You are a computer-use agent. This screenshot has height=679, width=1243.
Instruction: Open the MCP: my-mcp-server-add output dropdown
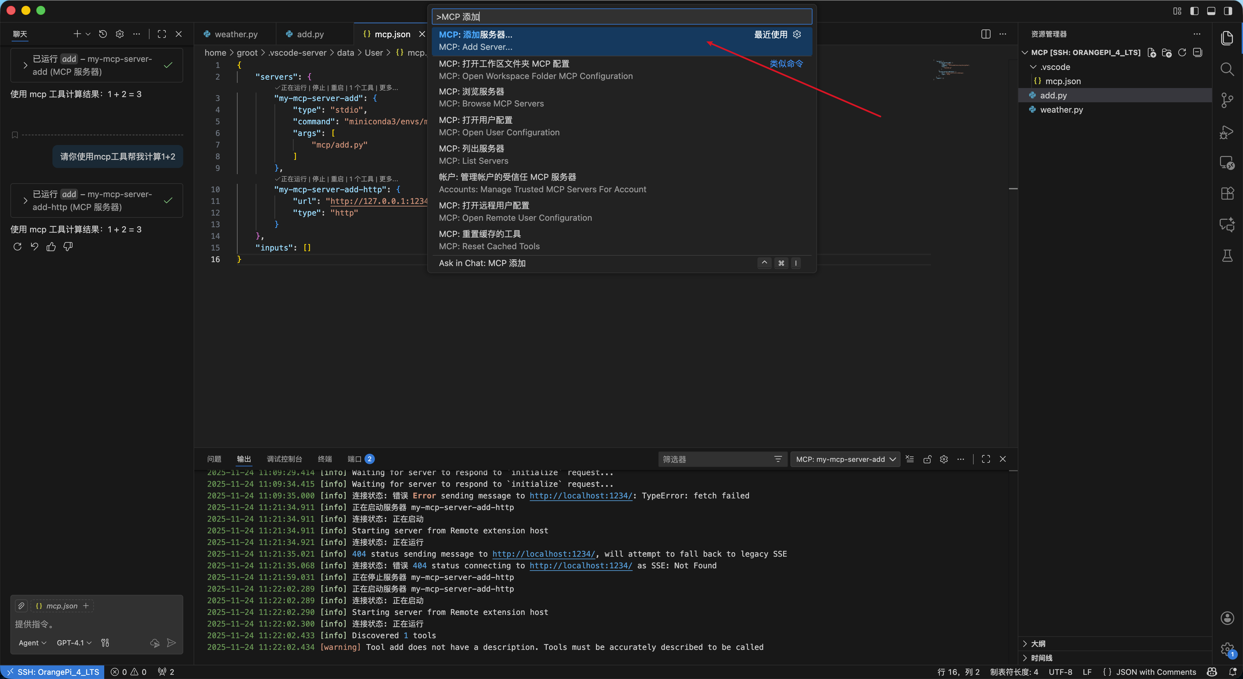click(845, 459)
